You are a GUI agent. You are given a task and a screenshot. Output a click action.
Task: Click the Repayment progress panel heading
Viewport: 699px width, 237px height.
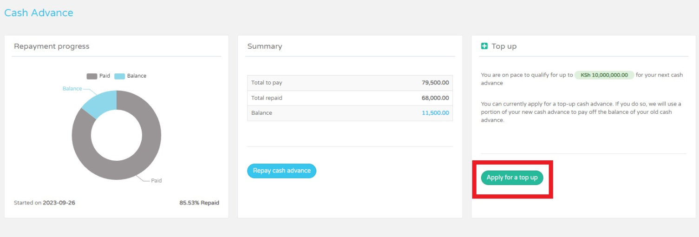[x=52, y=46]
